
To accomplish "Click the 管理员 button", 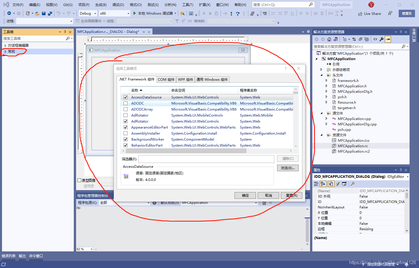I will [407, 13].
